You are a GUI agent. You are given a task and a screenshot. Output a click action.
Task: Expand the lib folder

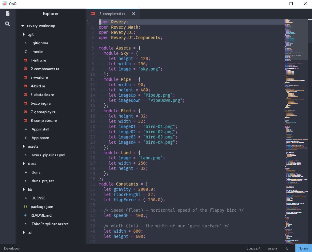click(x=24, y=190)
